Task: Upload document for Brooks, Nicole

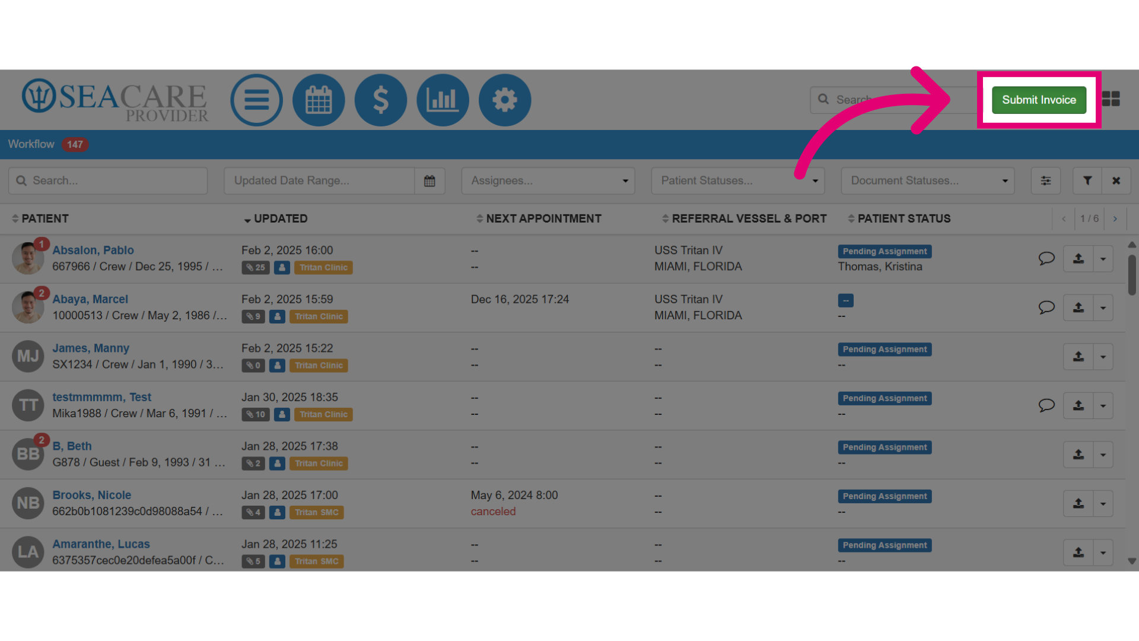Action: coord(1078,503)
